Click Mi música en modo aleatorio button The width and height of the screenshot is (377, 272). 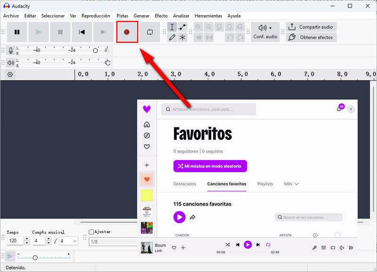click(x=210, y=166)
